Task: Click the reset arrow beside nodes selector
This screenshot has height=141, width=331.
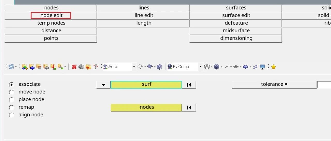Action: [189, 108]
